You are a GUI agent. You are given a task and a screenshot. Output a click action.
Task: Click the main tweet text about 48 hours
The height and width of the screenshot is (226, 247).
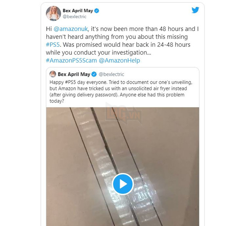(122, 41)
